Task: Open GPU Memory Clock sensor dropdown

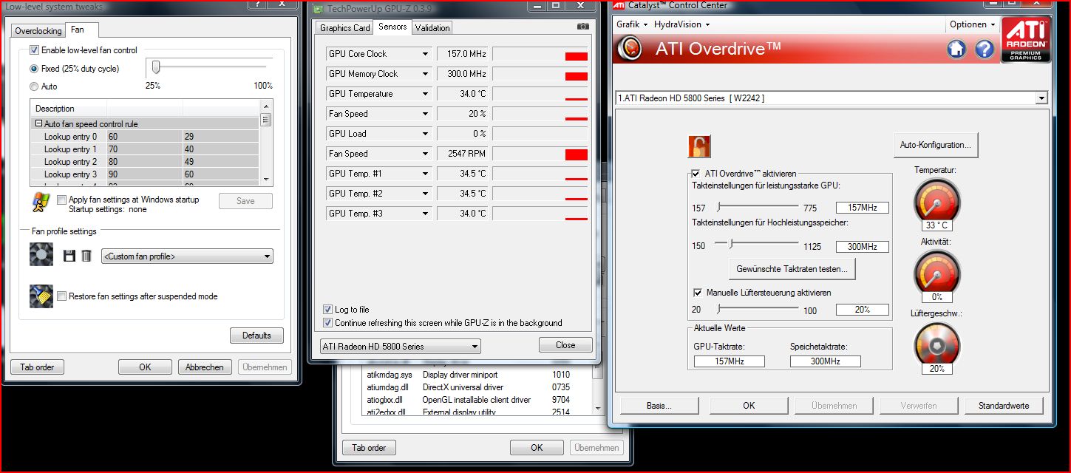Action: point(425,74)
